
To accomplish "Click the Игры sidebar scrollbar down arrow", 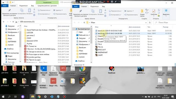I will tap(91, 62).
